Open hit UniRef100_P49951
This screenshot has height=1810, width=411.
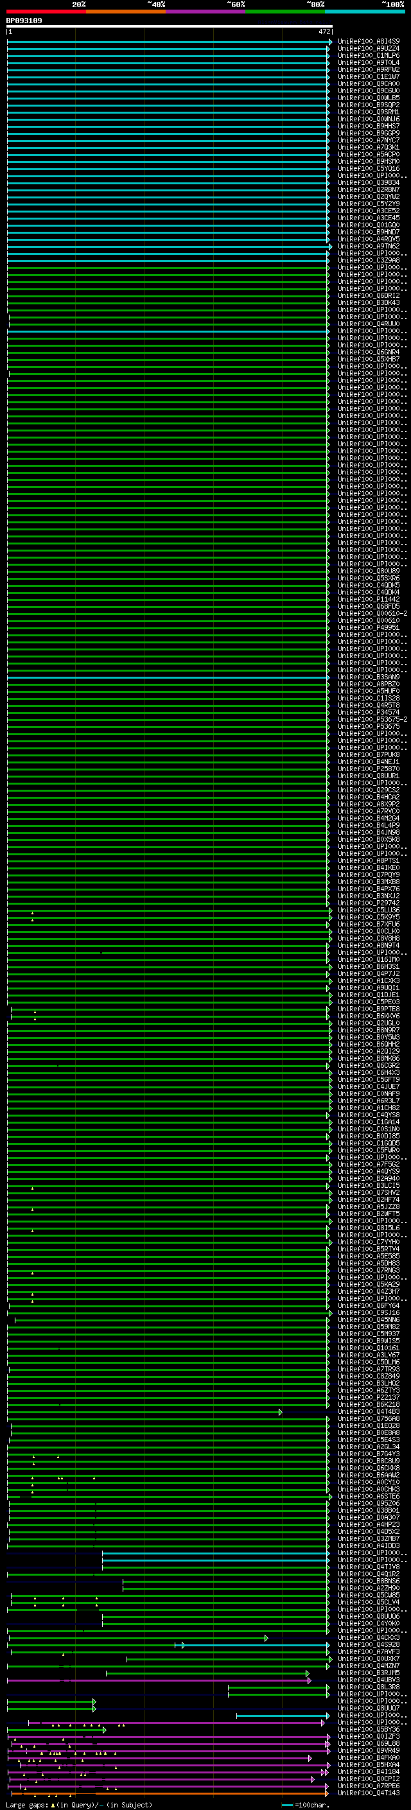(369, 627)
